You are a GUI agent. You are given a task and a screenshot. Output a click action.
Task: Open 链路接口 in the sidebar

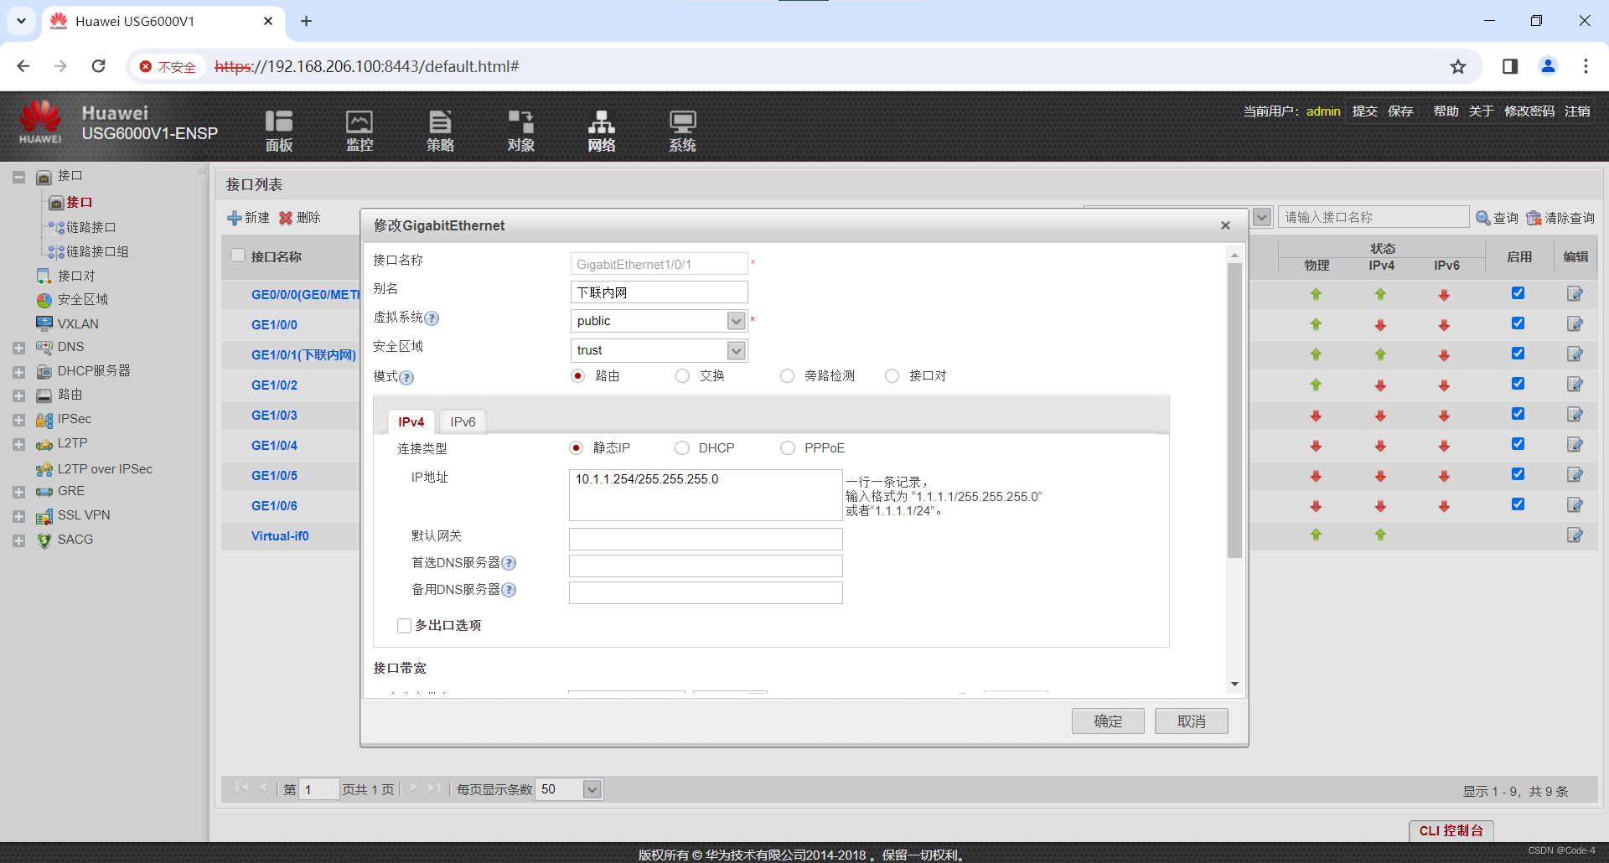[91, 227]
